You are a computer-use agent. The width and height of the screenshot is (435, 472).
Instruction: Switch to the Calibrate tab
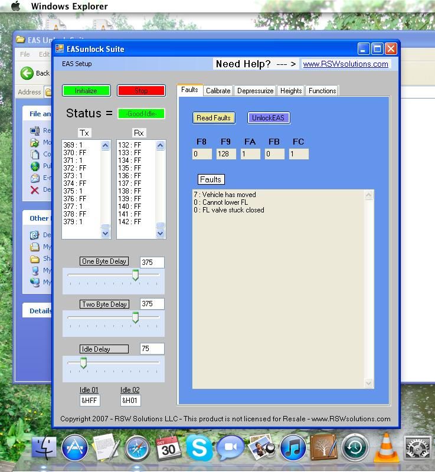point(218,91)
